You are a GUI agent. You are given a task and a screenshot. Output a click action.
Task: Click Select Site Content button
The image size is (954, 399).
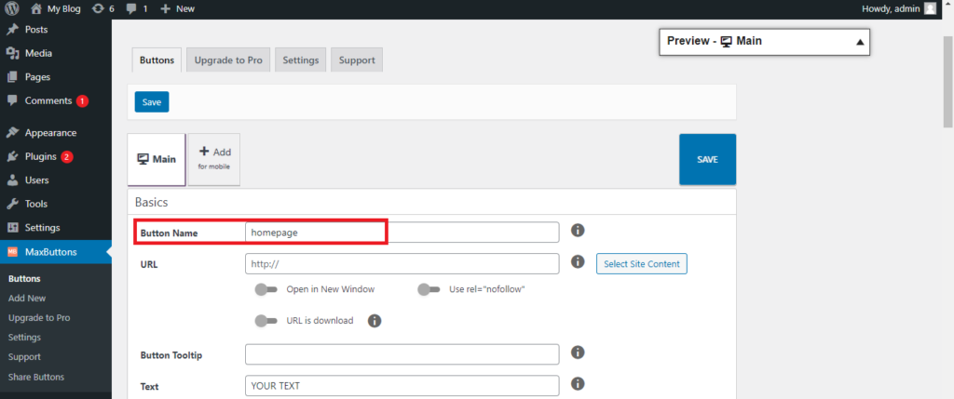coord(642,263)
